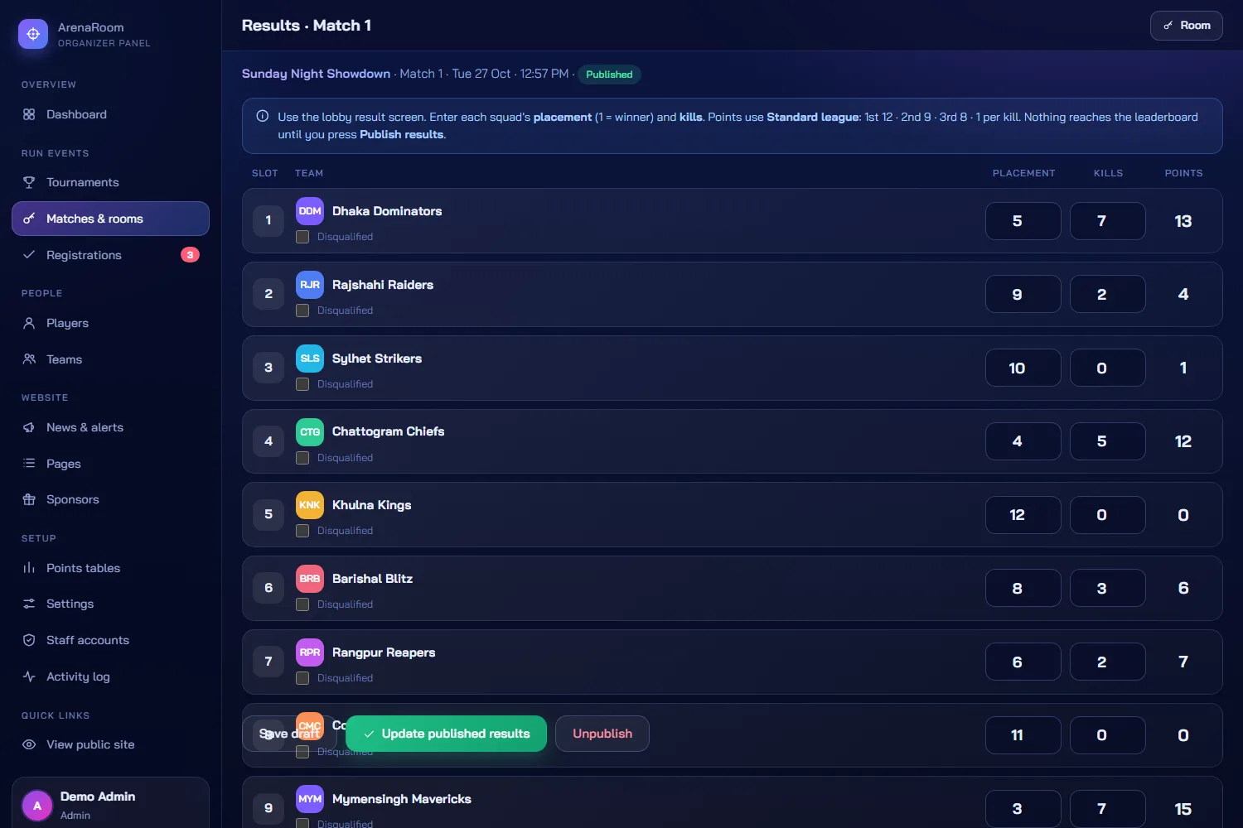Image resolution: width=1243 pixels, height=828 pixels.
Task: Open the Activity log
Action: tap(110, 676)
